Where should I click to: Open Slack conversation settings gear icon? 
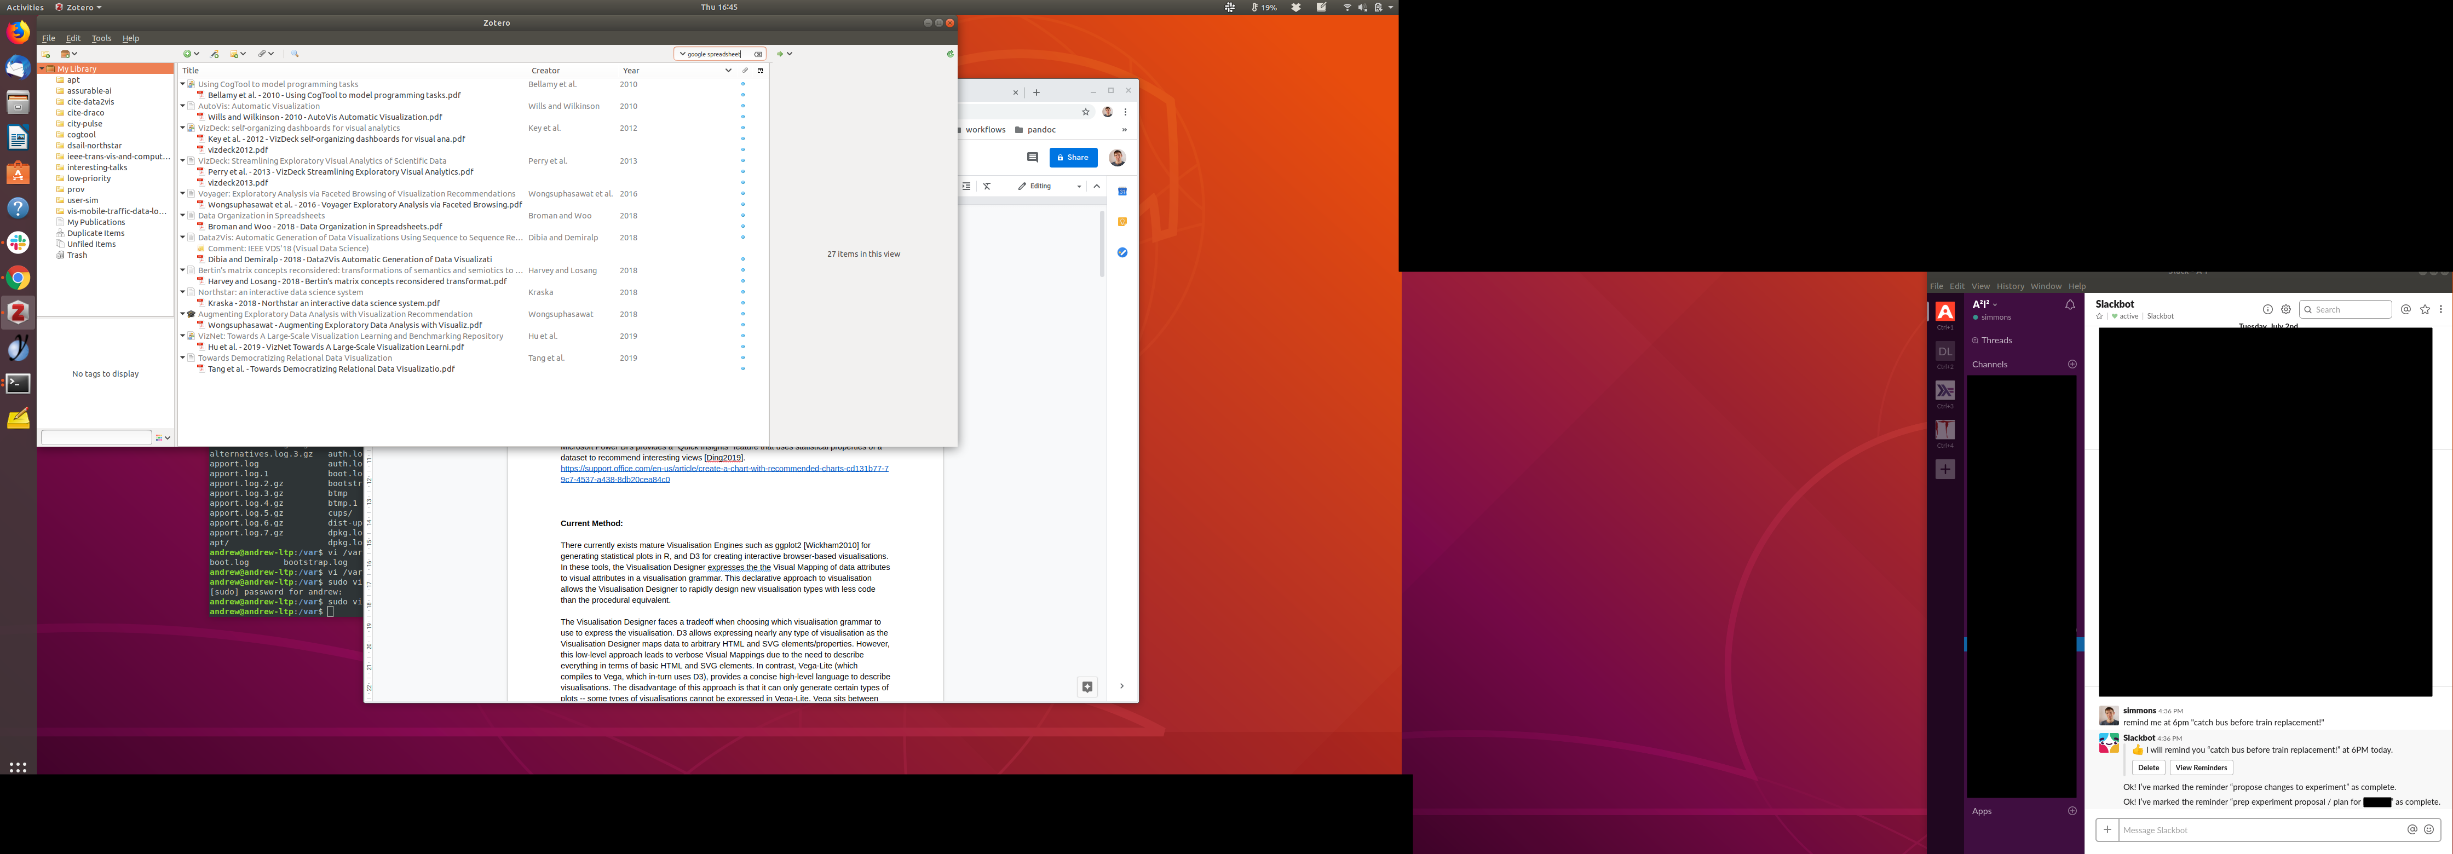point(2285,309)
